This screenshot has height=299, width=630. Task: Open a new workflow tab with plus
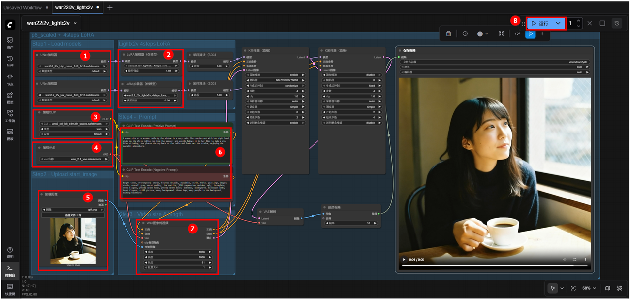(110, 8)
